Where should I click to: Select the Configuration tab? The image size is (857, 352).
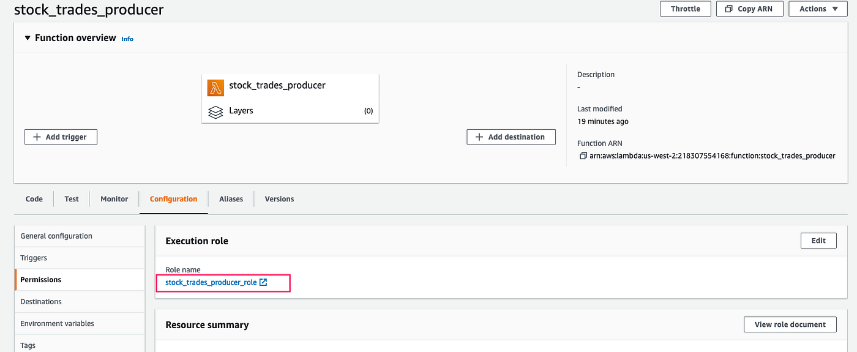click(174, 199)
